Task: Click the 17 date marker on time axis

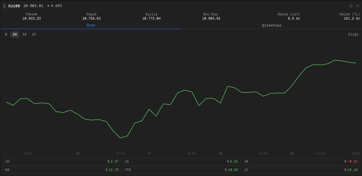Action: [x=149, y=154]
